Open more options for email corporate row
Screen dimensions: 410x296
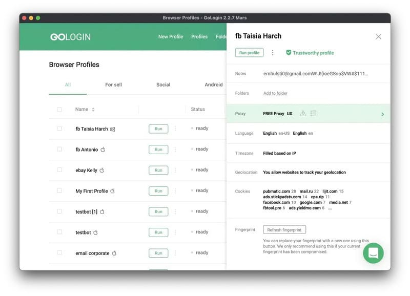point(175,253)
